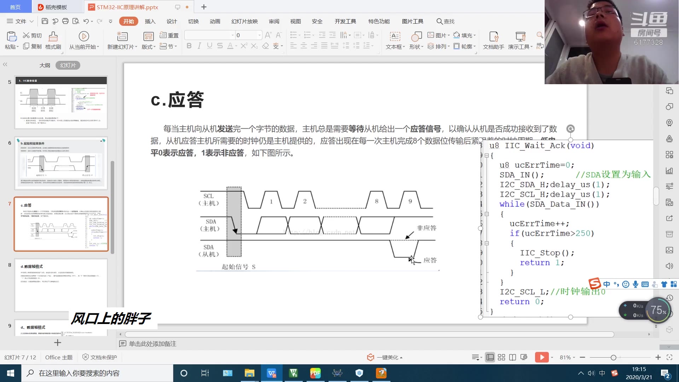
Task: Click the 图片工具 ribbon tab
Action: [412, 22]
